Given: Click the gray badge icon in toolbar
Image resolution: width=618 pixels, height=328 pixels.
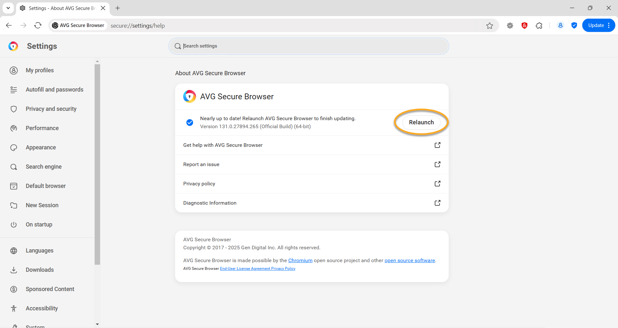Looking at the screenshot, I should (x=510, y=26).
